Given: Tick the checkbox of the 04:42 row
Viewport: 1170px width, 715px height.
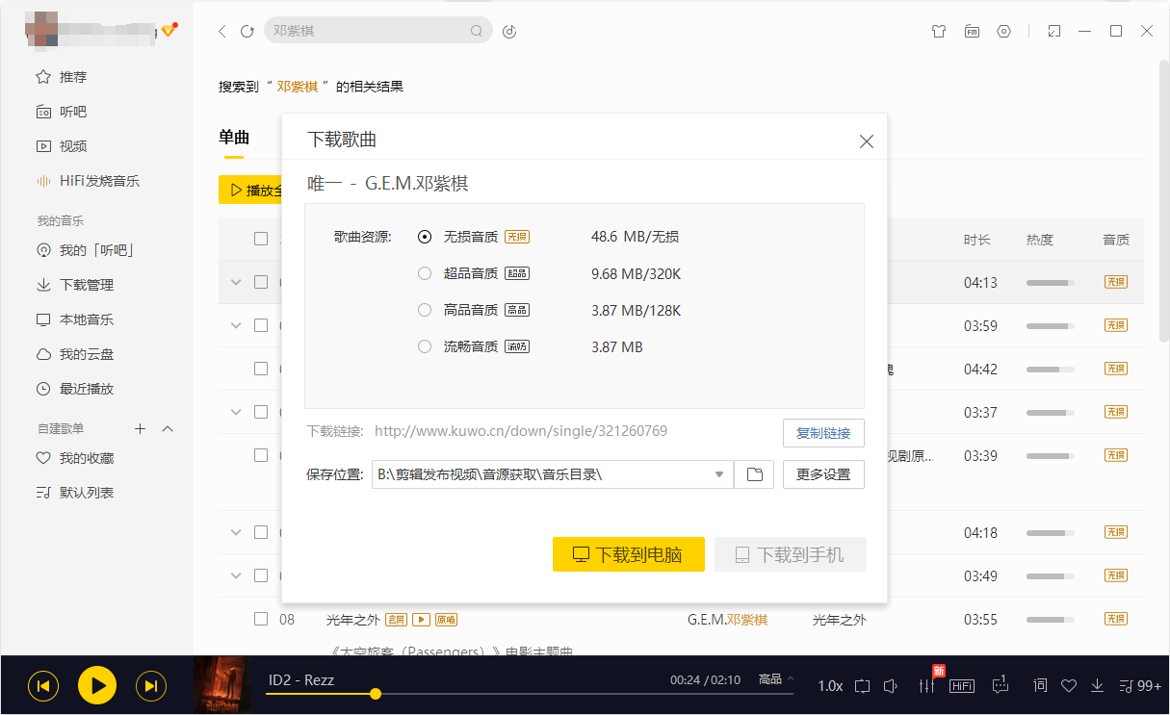Looking at the screenshot, I should (261, 369).
